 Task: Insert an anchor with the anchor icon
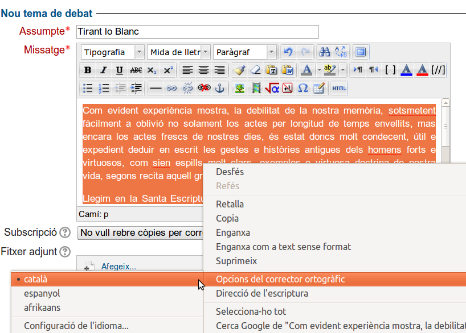(220, 88)
